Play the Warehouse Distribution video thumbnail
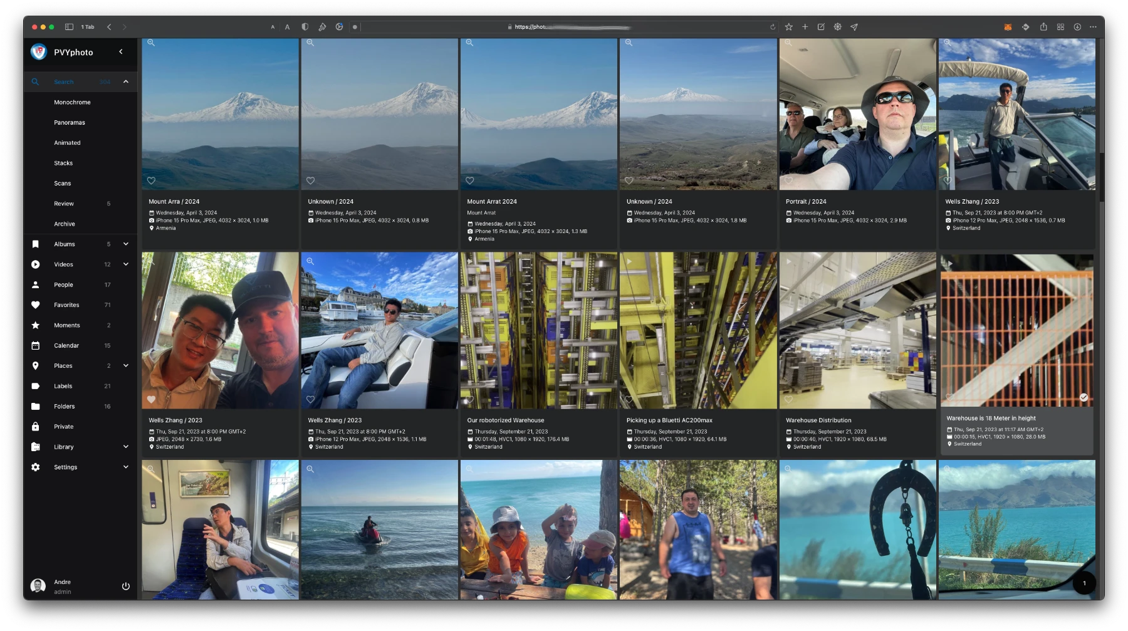 857,330
